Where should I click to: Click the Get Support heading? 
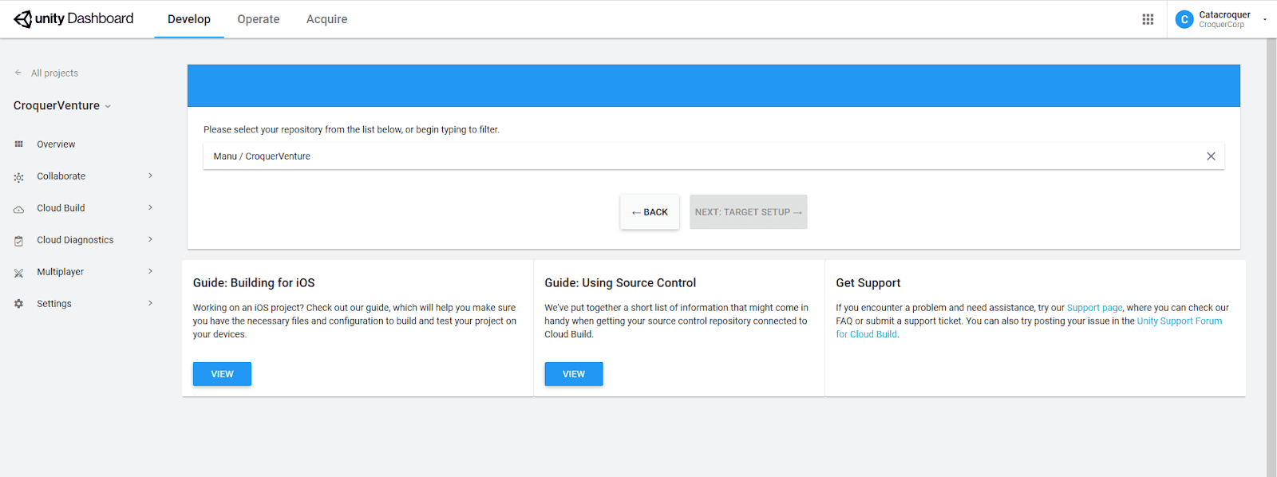click(x=868, y=283)
